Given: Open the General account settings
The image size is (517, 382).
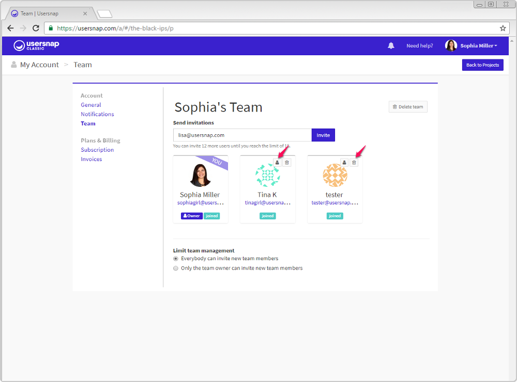Looking at the screenshot, I should coord(91,105).
